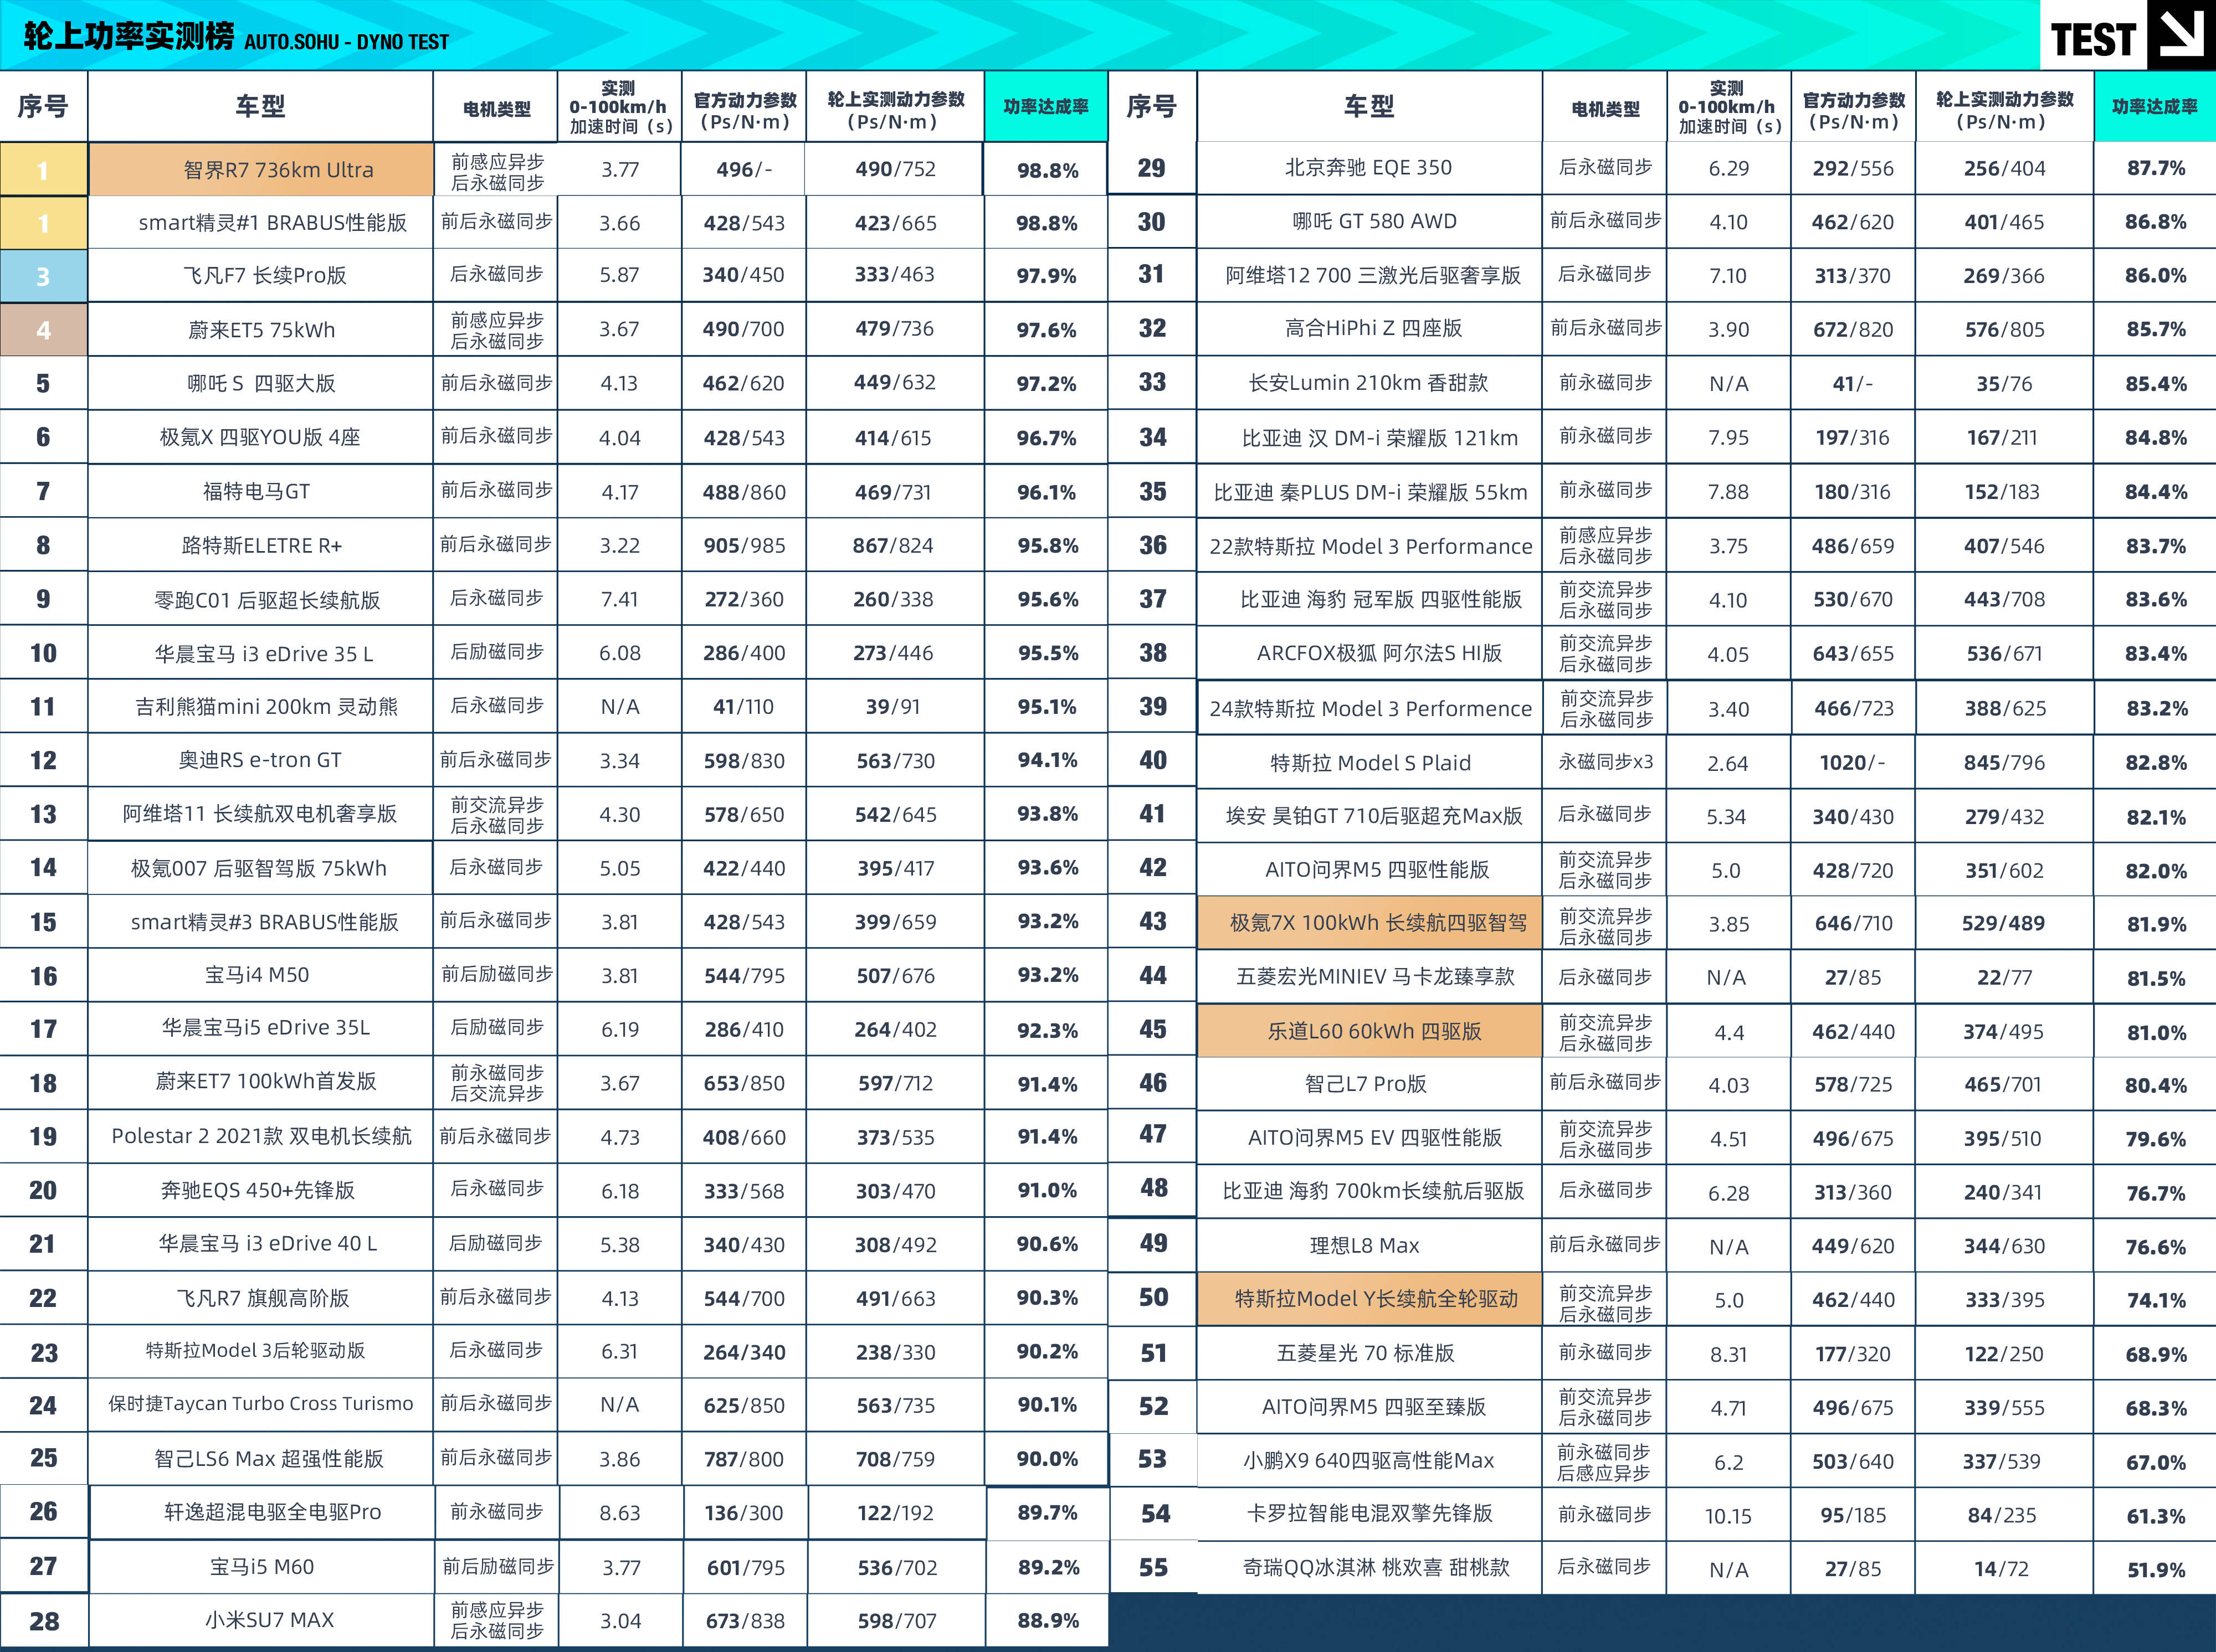
Task: Click the TEST logo text
Action: [2093, 40]
